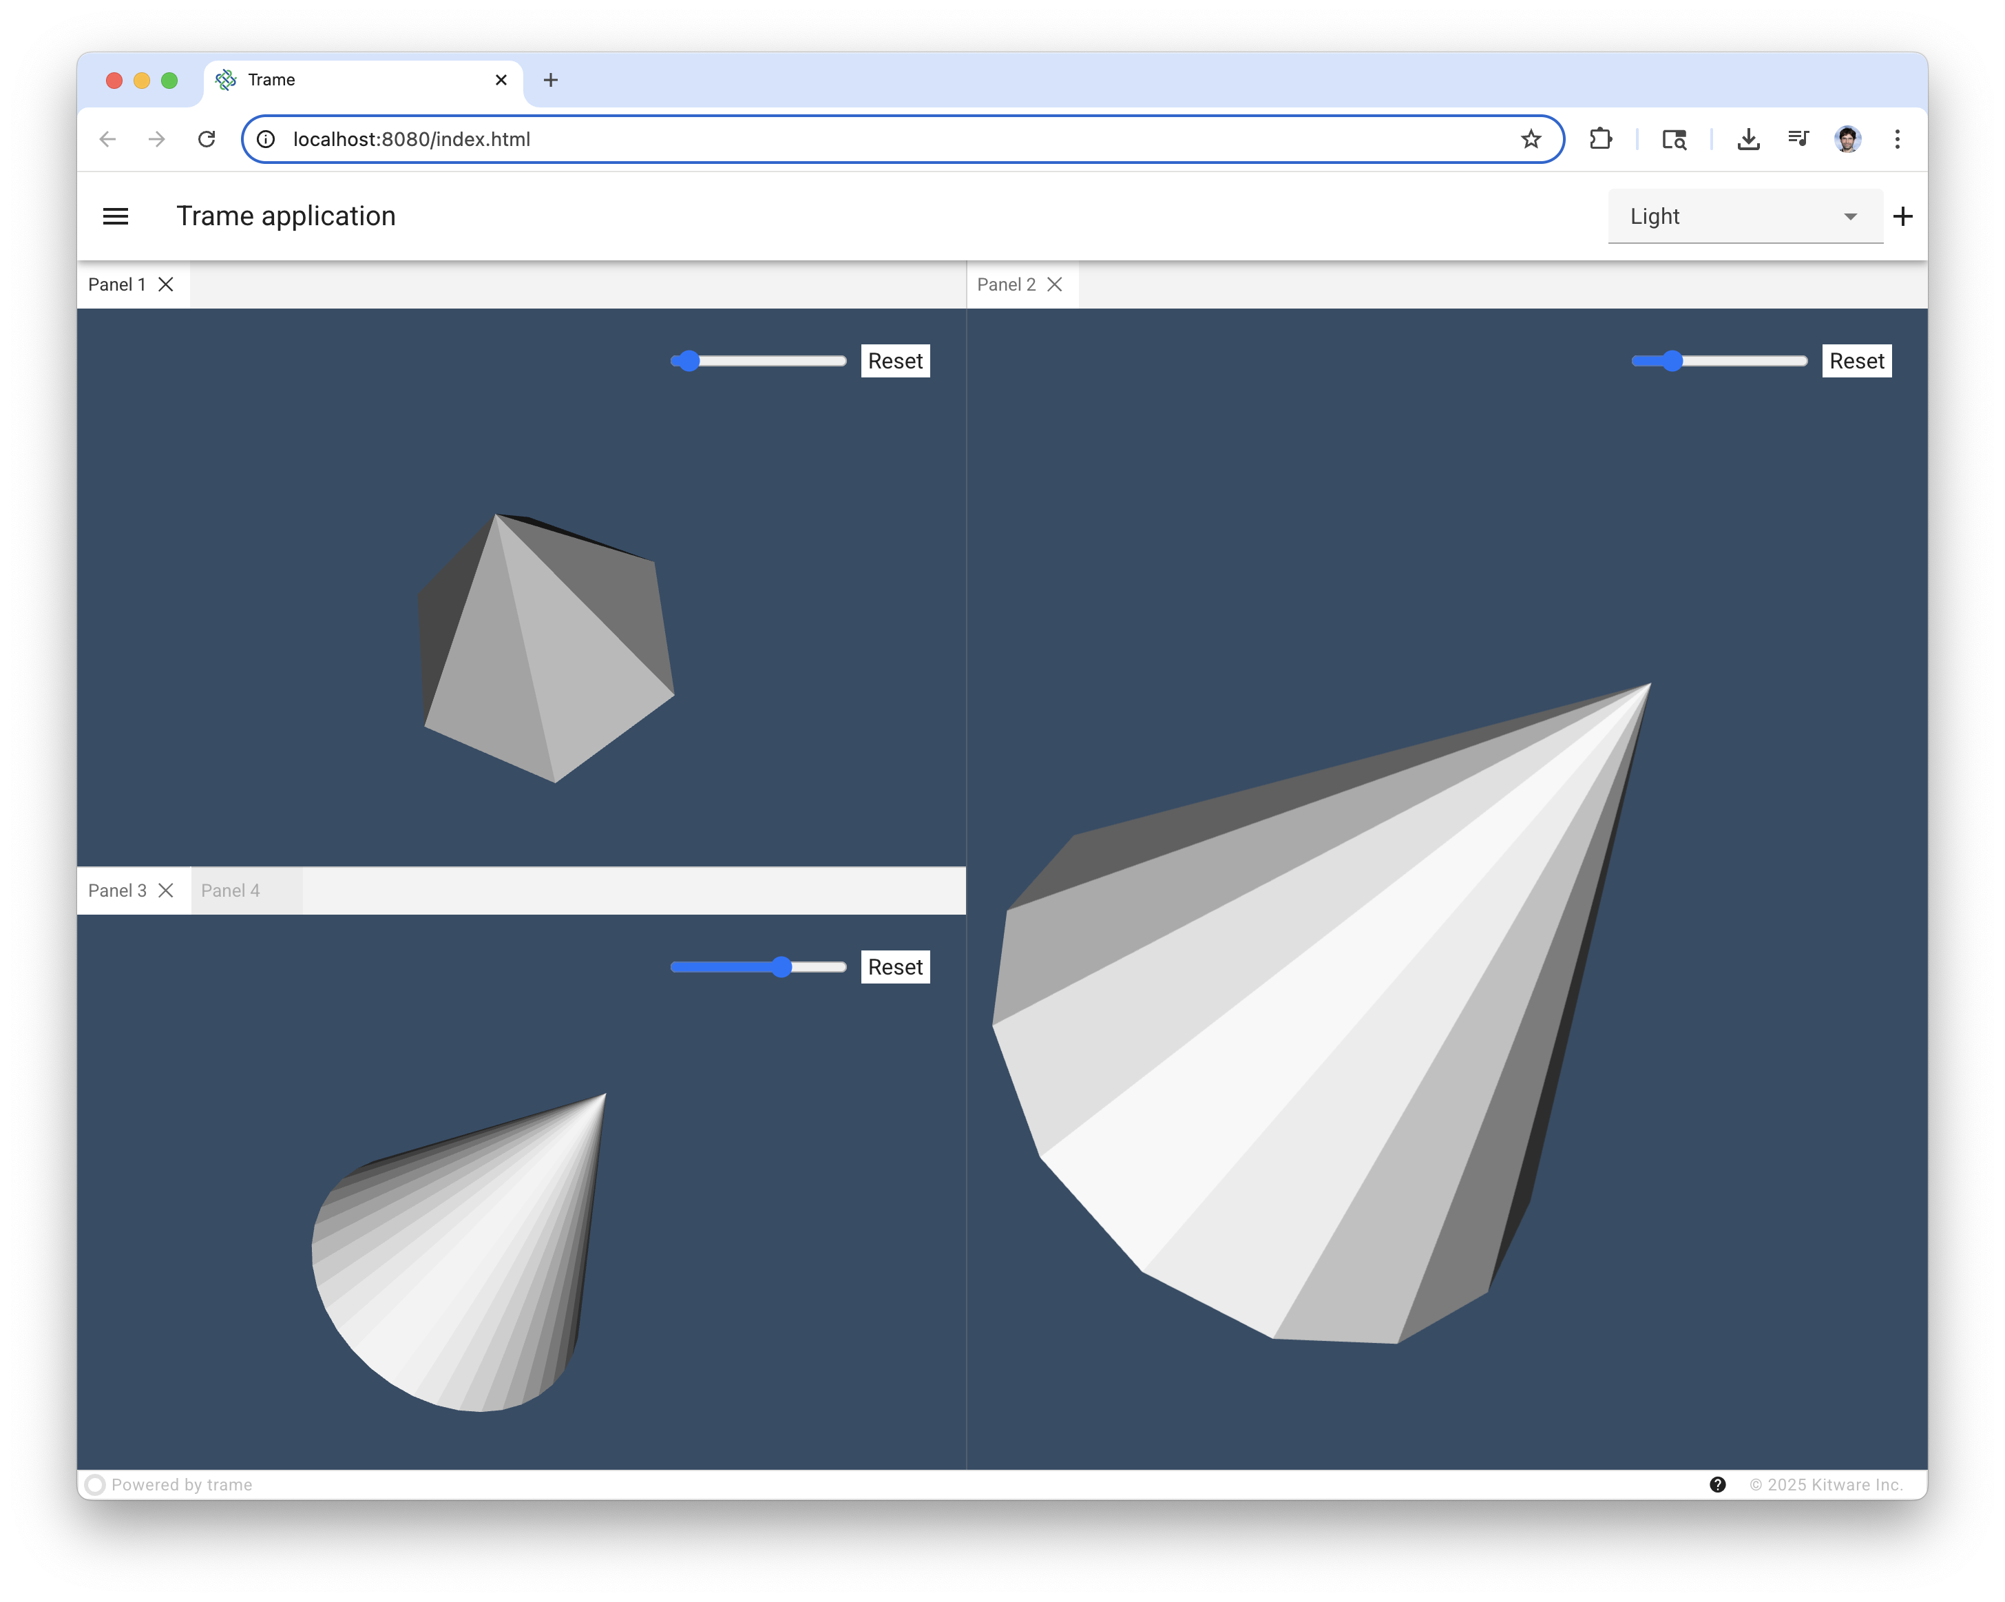2005x1602 pixels.
Task: Reload the page in the browser
Action: click(207, 140)
